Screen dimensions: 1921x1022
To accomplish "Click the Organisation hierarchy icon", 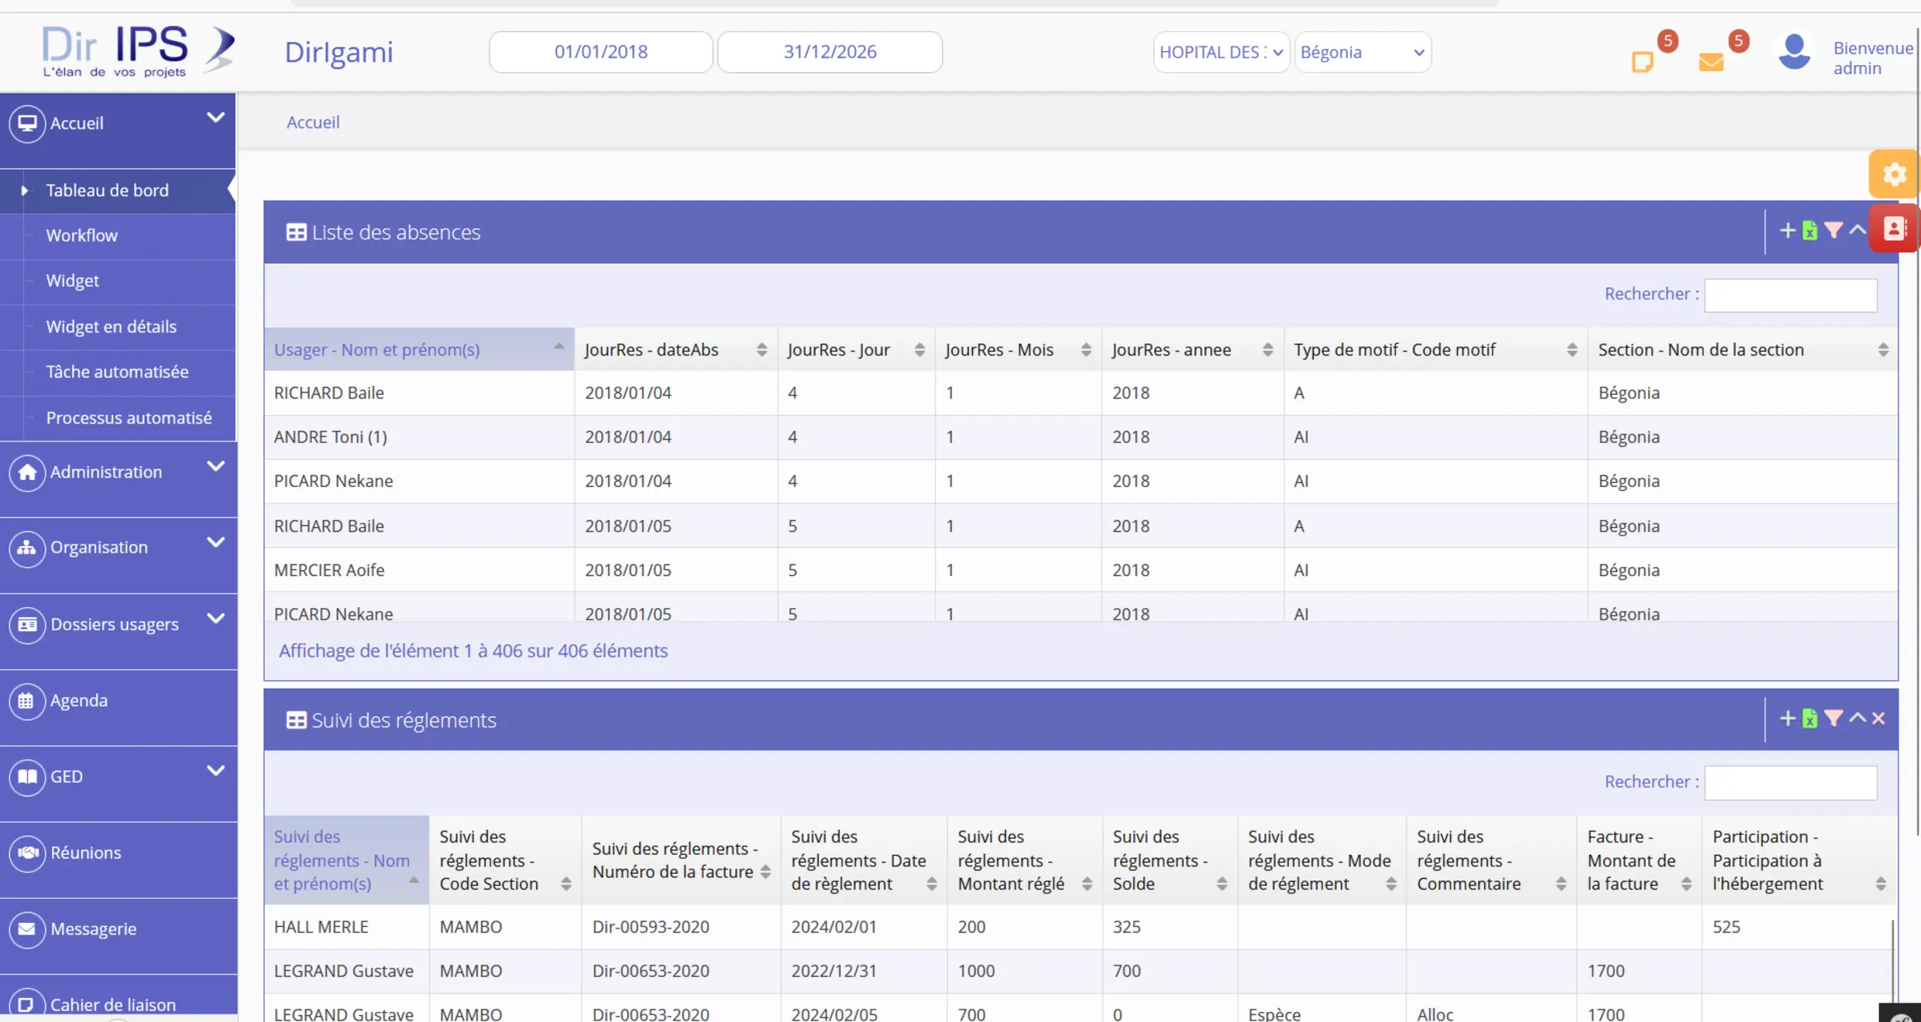I will [x=27, y=548].
